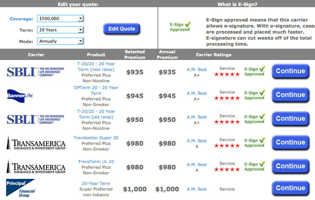Click the Transamerica logo in Trendsetter row
The height and width of the screenshot is (200, 315).
click(36, 143)
